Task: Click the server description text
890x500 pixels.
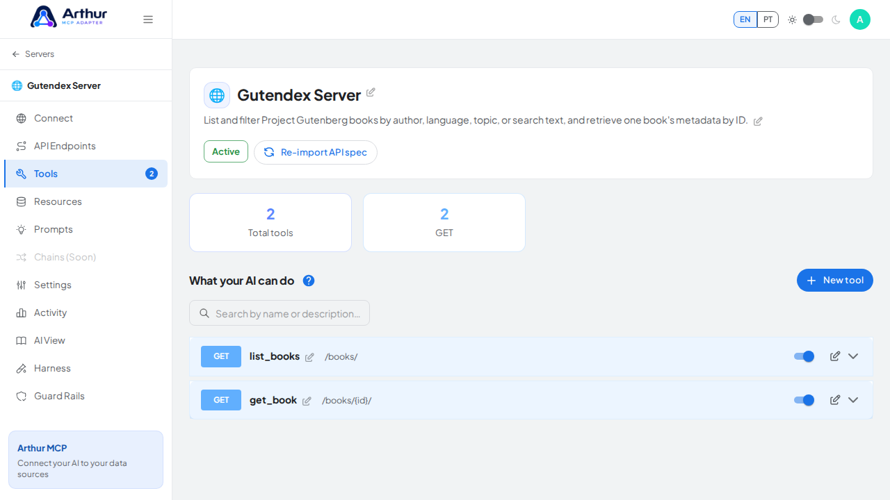Action: 476,120
